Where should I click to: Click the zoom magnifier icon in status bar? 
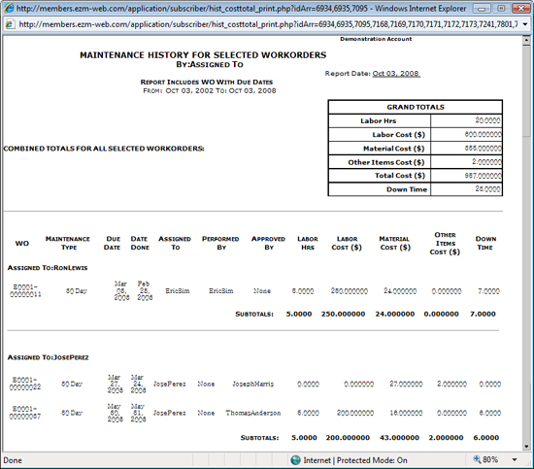click(x=477, y=459)
